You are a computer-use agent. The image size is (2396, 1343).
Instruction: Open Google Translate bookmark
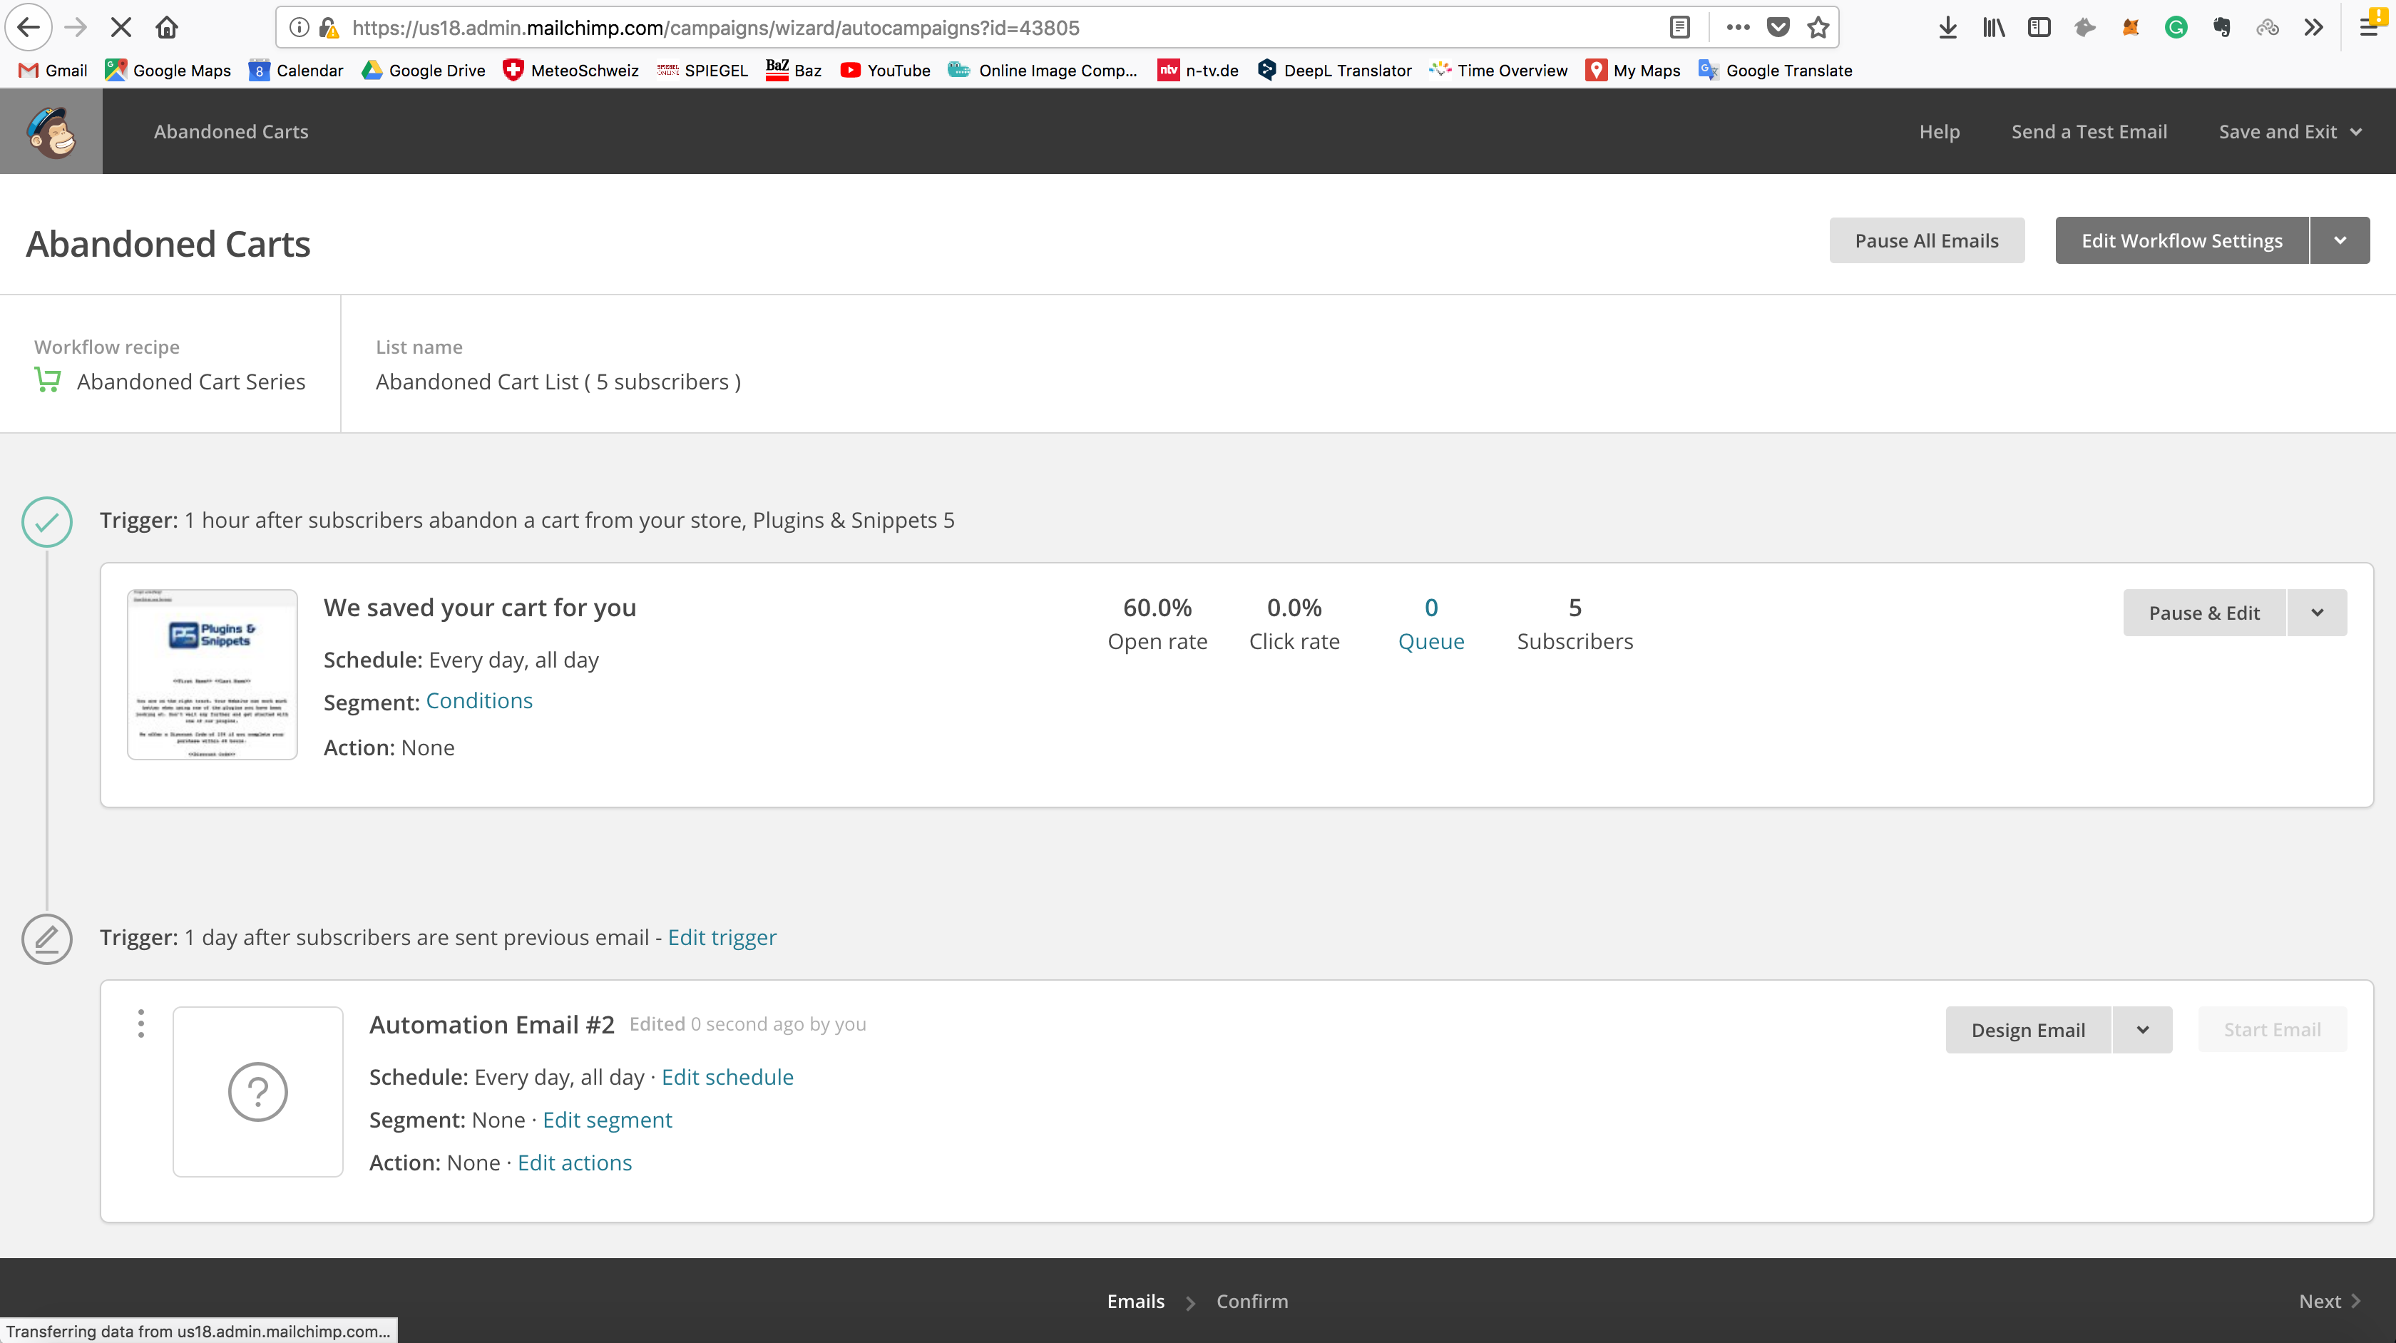1776,70
